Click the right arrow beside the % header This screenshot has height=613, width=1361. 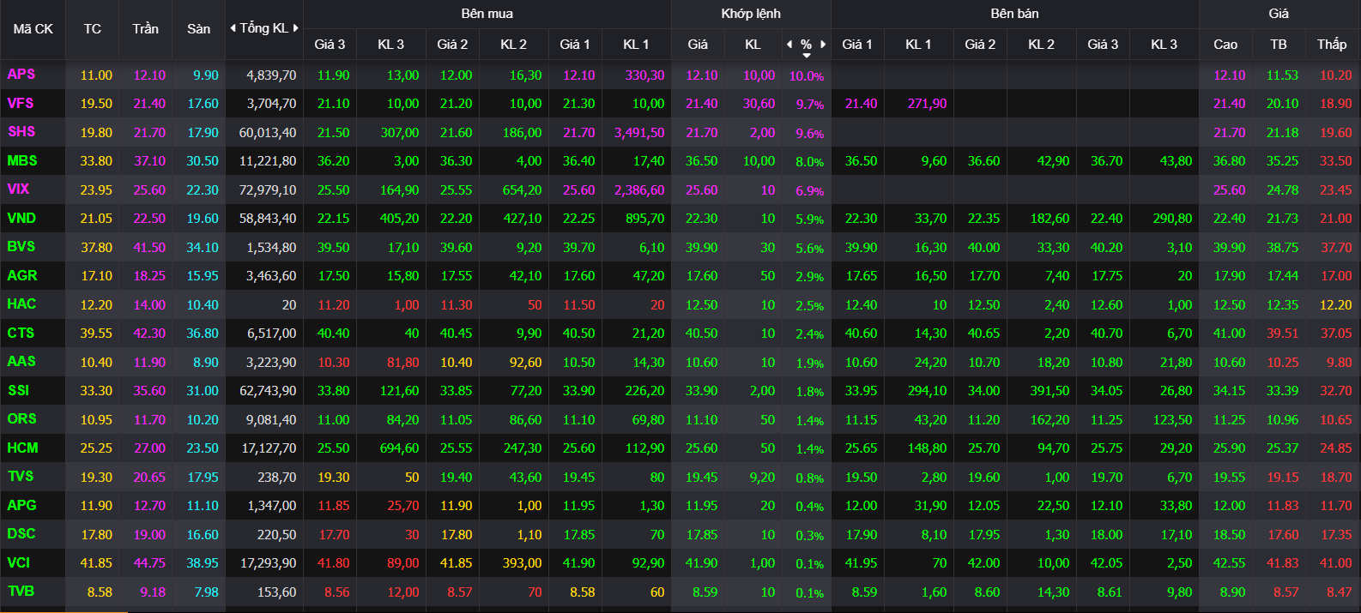pyautogui.click(x=823, y=45)
